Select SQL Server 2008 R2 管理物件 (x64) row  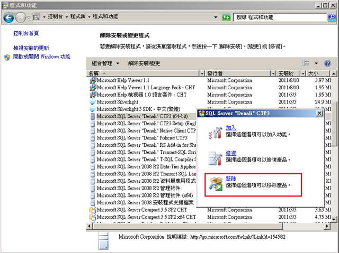pos(142,195)
